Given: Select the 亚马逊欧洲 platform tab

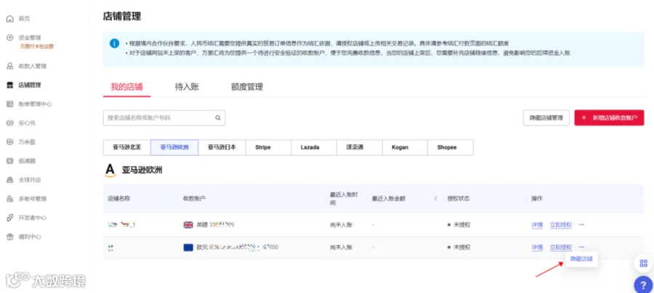Looking at the screenshot, I should pyautogui.click(x=174, y=147).
